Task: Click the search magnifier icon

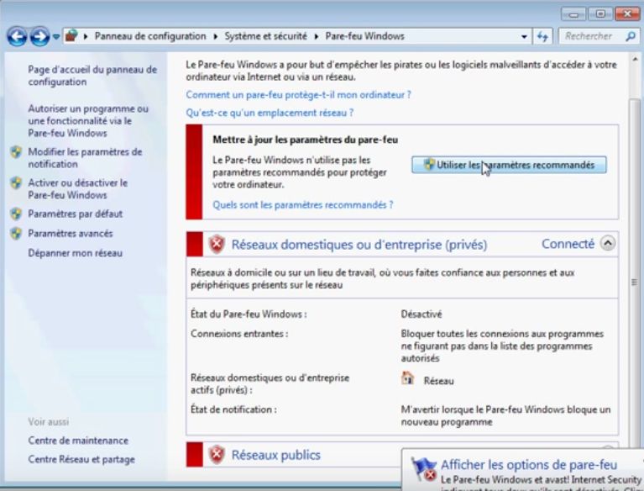Action: [x=631, y=36]
